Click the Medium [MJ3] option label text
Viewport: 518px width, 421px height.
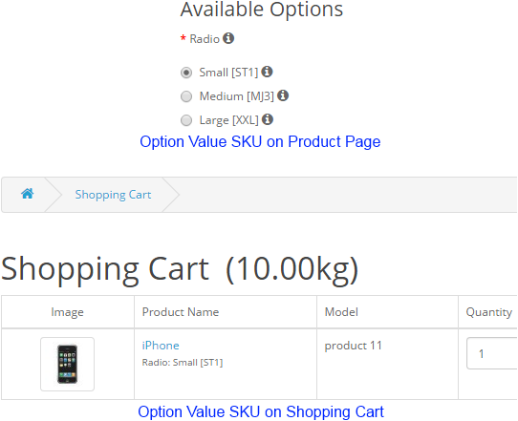click(236, 96)
